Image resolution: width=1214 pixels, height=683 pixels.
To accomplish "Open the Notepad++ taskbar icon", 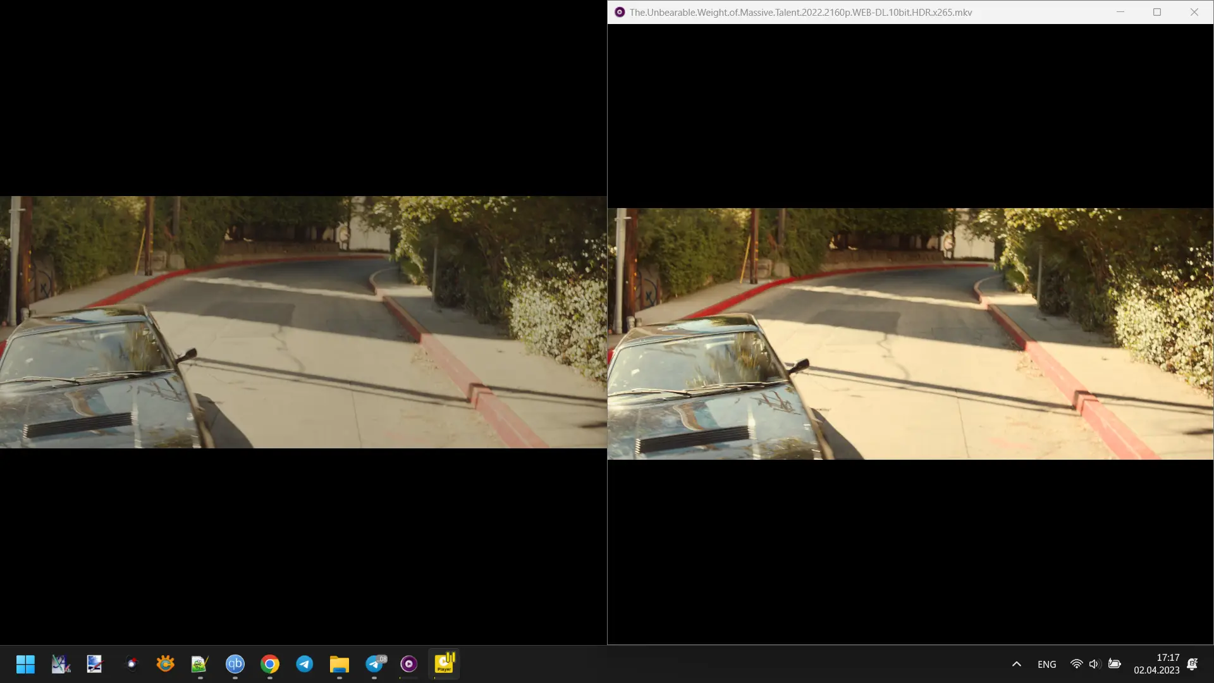I will 200,664.
